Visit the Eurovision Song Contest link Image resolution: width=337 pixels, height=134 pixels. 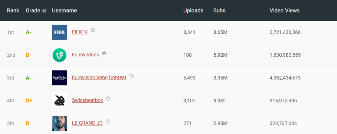[99, 78]
